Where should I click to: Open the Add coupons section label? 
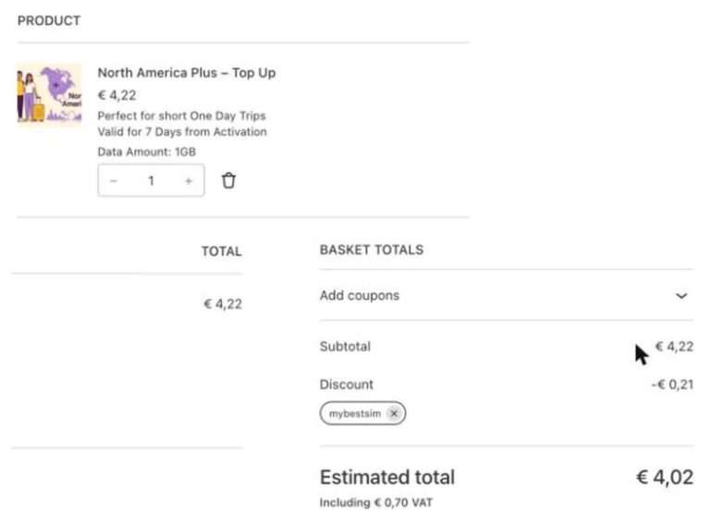coord(360,296)
